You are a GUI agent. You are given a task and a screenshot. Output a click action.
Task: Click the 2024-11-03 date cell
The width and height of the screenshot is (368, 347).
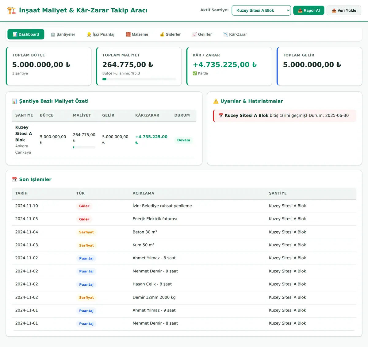pos(27,245)
